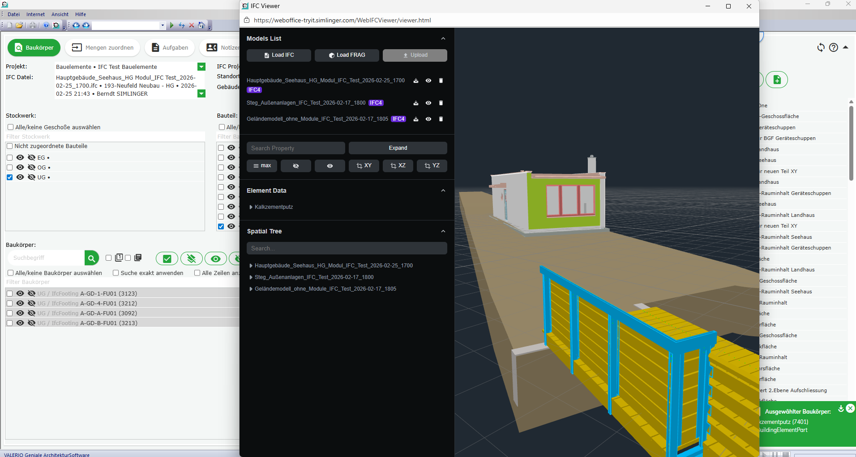Click the green search magnifier button
Viewport: 856px width, 457px height.
point(91,258)
